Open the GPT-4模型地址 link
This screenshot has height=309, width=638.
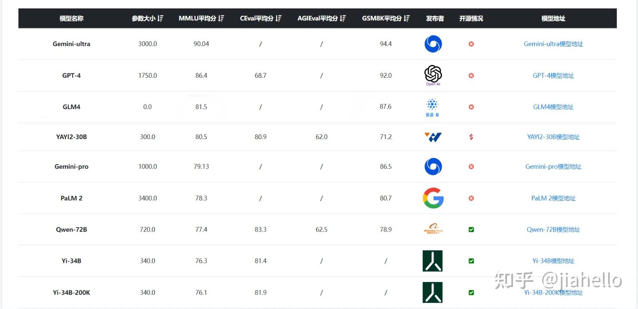click(553, 75)
